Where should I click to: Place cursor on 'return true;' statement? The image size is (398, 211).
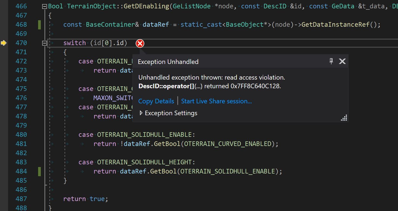click(x=86, y=199)
